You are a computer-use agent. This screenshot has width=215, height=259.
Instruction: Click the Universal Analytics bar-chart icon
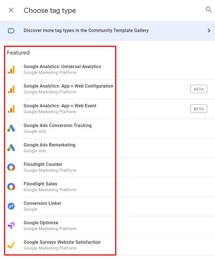point(11,69)
